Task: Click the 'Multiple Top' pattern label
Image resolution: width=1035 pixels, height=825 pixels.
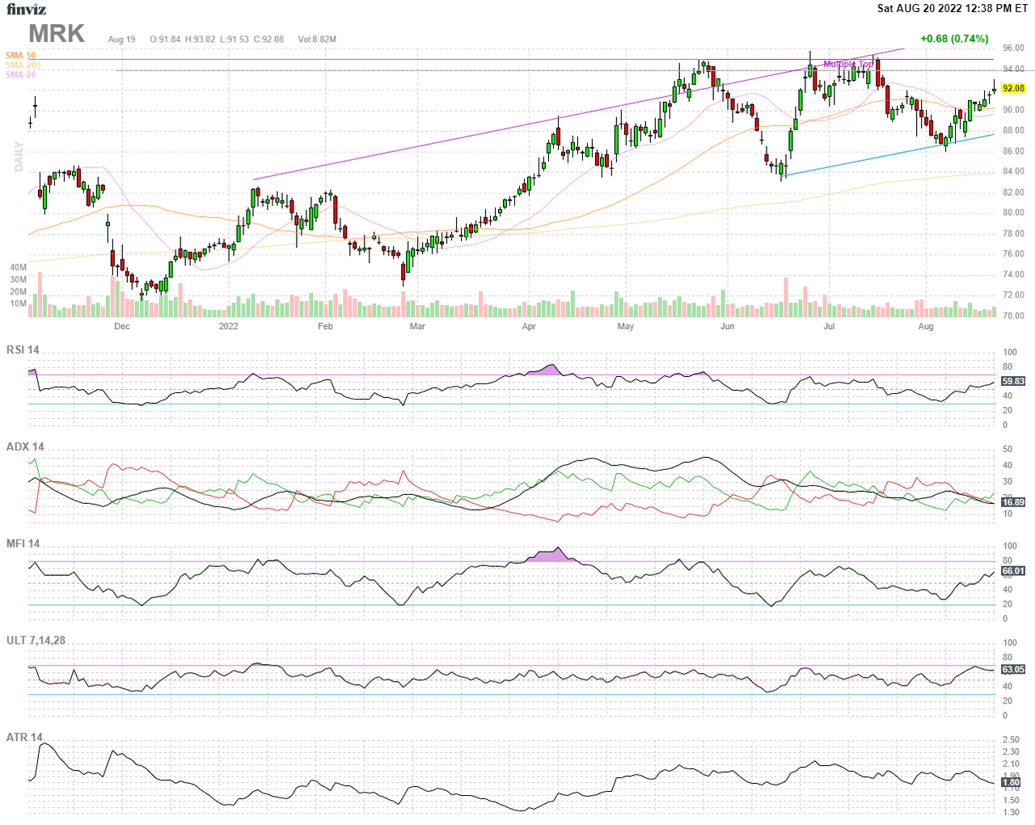Action: [848, 64]
